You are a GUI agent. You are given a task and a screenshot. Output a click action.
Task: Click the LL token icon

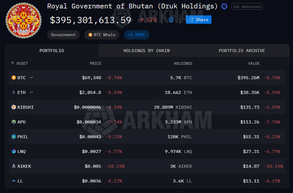(14, 181)
